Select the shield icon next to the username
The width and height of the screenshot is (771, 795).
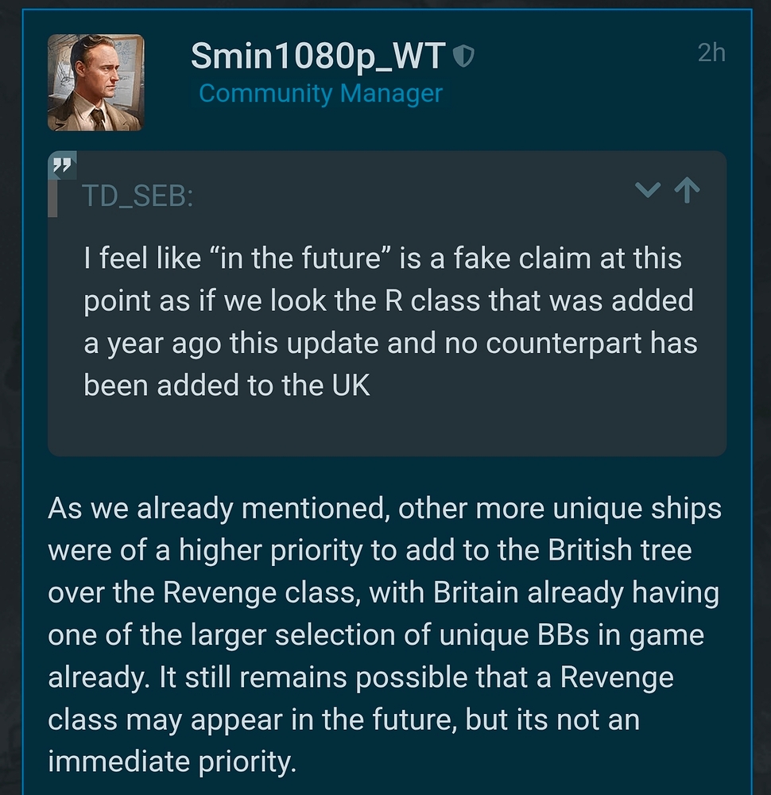464,54
